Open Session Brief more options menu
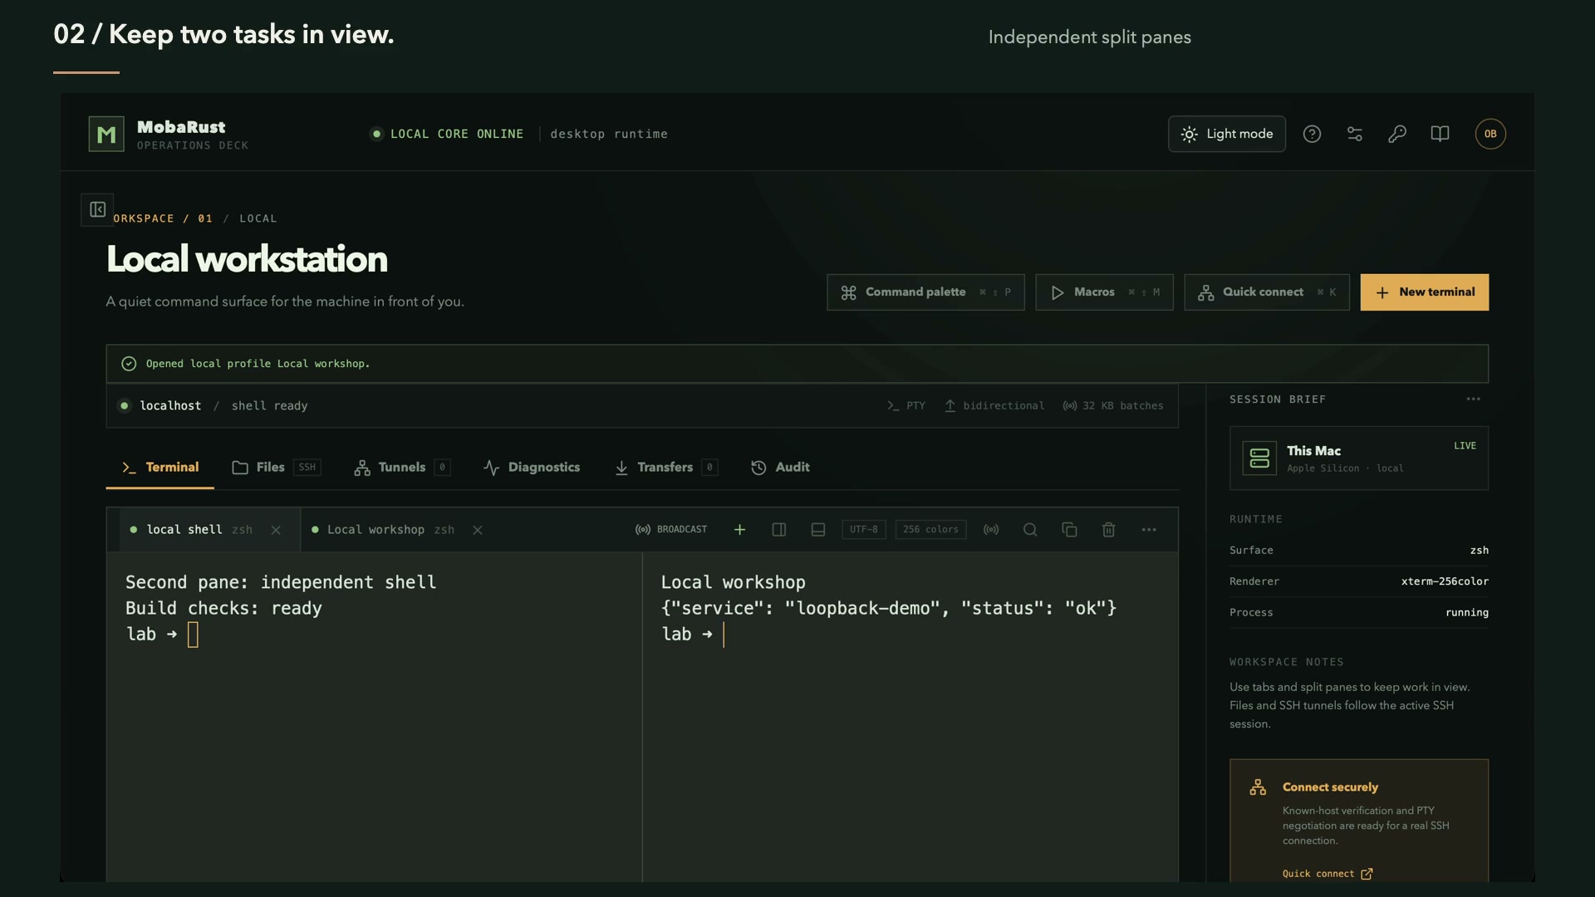 tap(1473, 399)
